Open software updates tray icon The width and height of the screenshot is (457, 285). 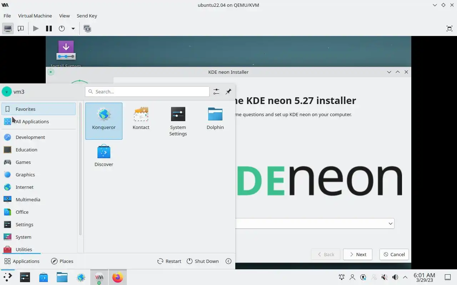point(363,277)
